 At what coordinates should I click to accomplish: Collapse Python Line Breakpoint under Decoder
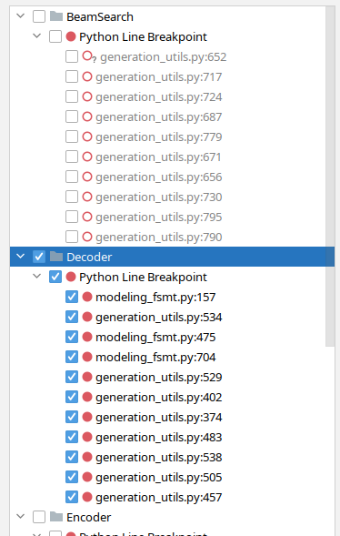point(37,276)
